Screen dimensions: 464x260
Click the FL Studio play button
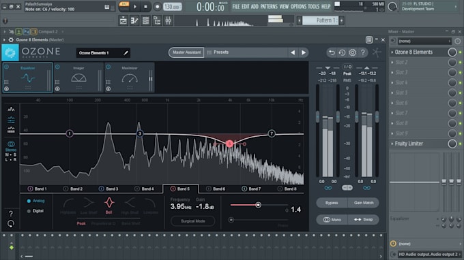coord(135,7)
